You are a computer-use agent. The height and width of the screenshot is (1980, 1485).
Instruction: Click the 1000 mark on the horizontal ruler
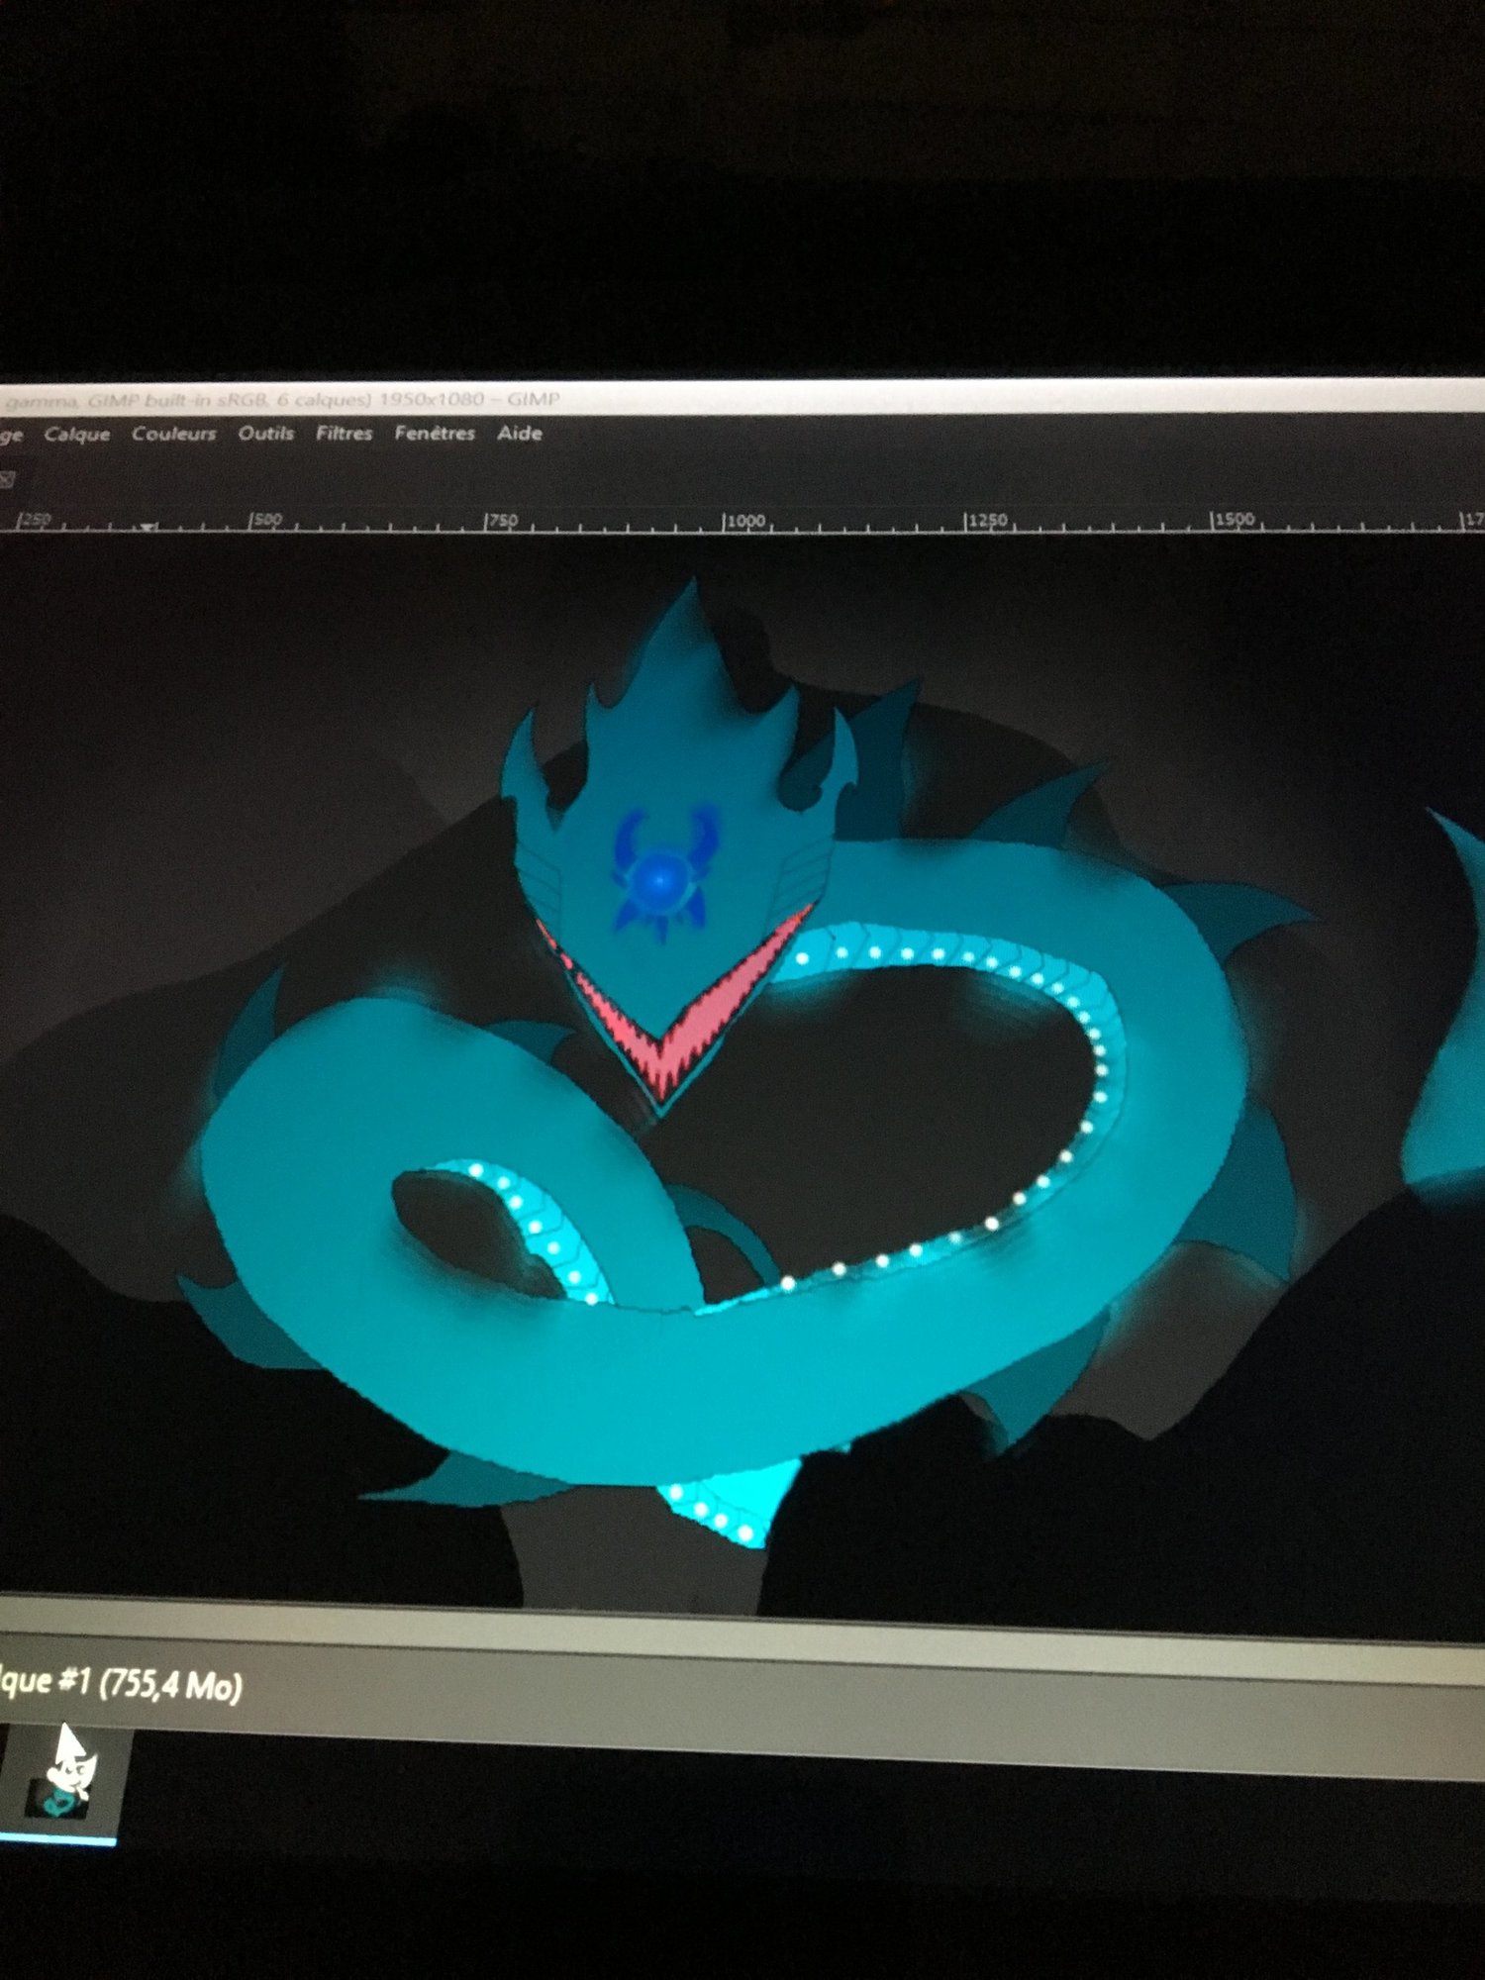(743, 521)
